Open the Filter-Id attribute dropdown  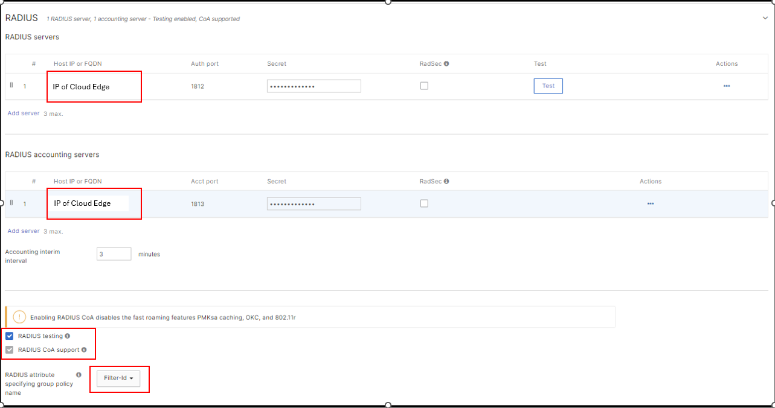click(118, 378)
